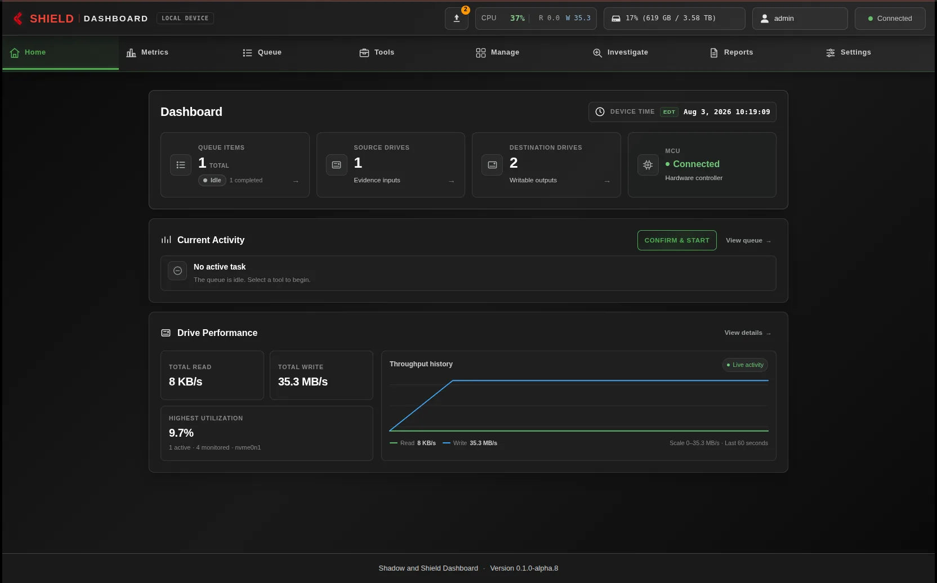
Task: Click the '1 completed' queue text
Action: click(x=246, y=180)
